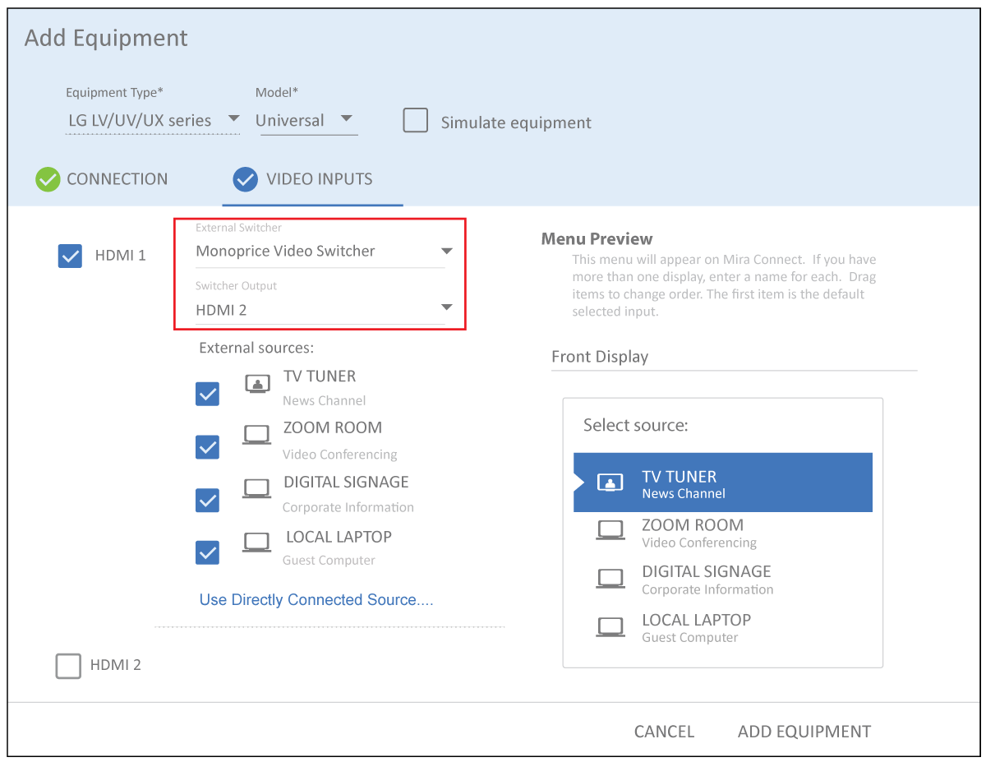The height and width of the screenshot is (762, 986).
Task: Open the Switcher Output dropdown
Action: point(320,310)
